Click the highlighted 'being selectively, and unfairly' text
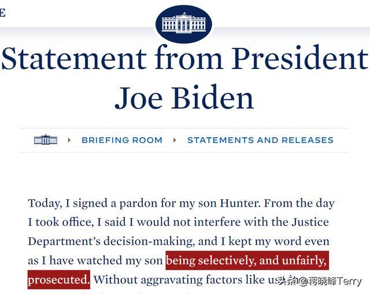The height and width of the screenshot is (294, 370). pyautogui.click(x=247, y=260)
